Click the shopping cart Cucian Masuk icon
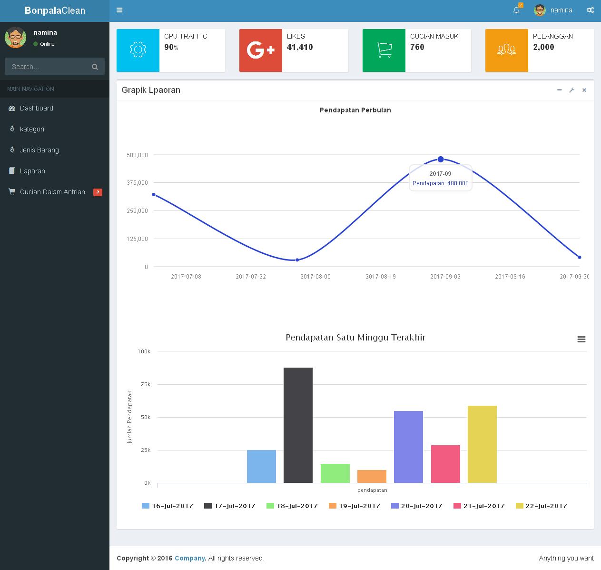 tap(384, 50)
